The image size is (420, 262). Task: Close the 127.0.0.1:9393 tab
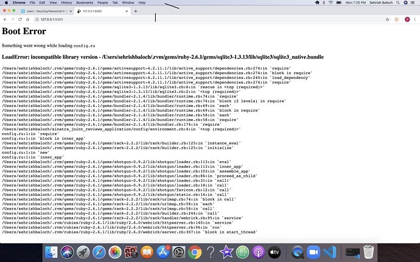(x=127, y=11)
